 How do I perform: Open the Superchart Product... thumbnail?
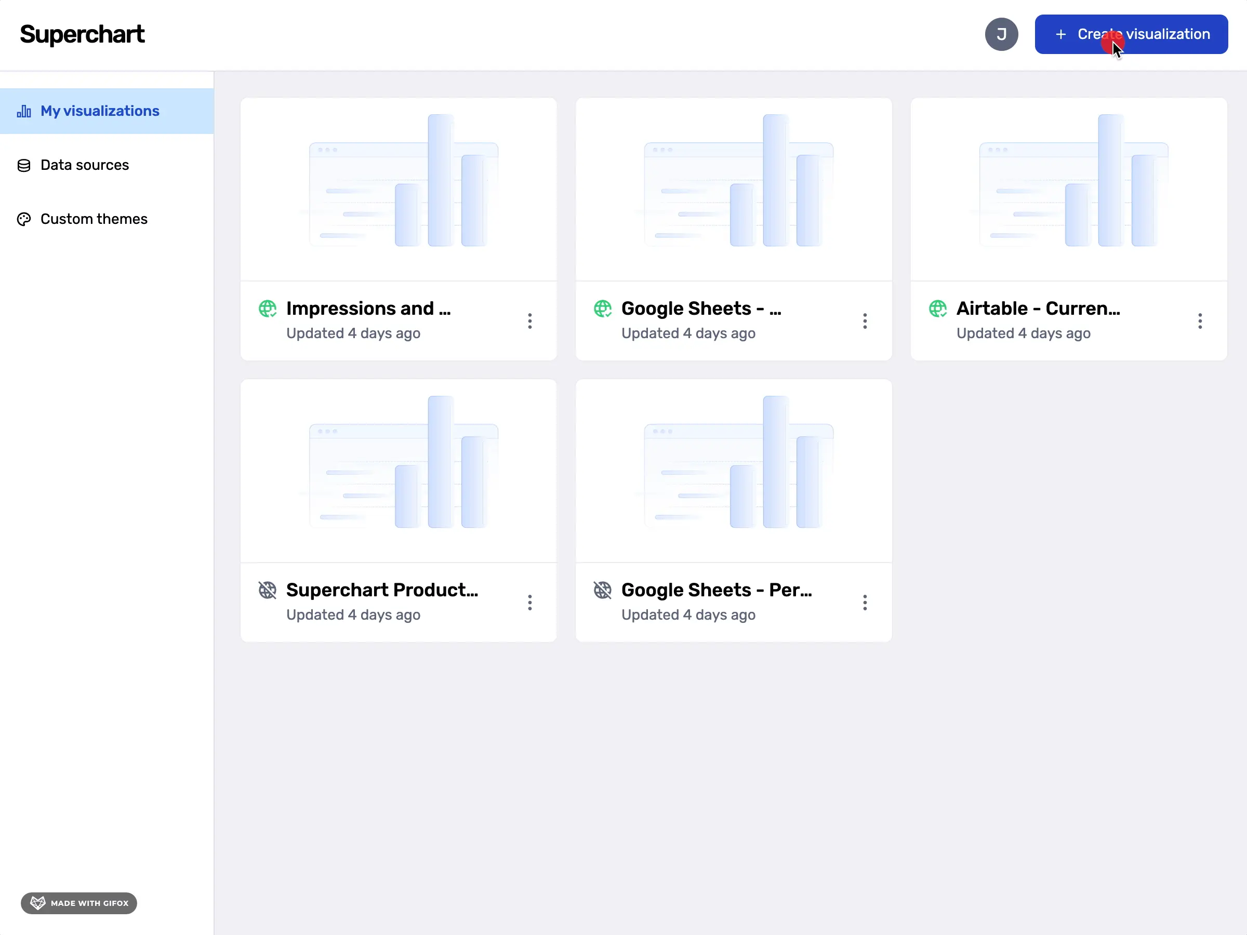point(399,471)
